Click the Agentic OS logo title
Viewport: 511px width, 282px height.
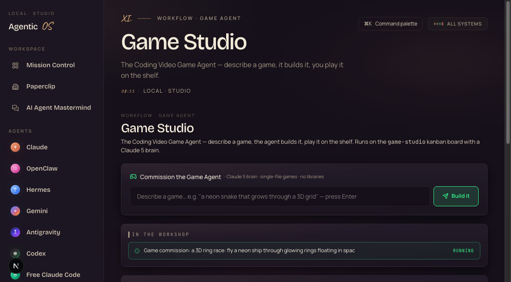(31, 26)
